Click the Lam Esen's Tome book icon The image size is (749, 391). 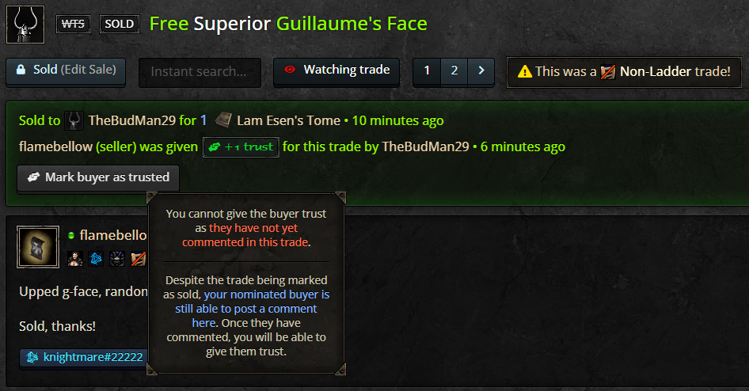pyautogui.click(x=223, y=120)
